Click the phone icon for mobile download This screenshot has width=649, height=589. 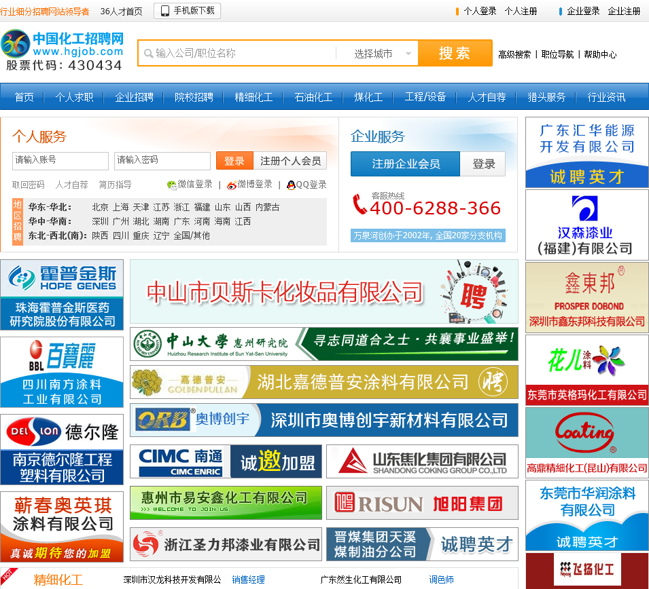164,11
